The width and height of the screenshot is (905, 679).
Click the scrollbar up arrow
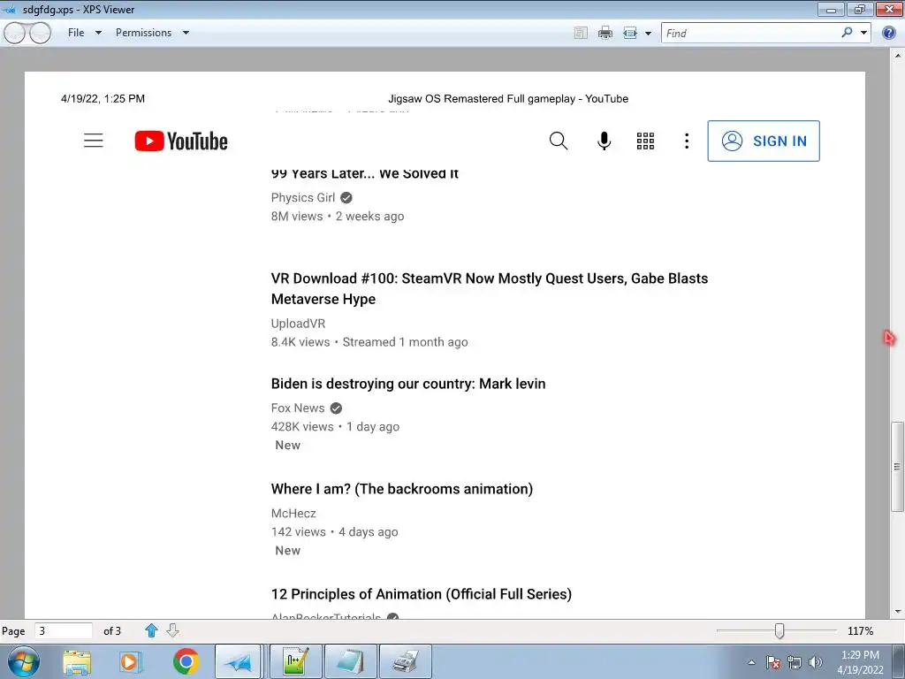(897, 56)
